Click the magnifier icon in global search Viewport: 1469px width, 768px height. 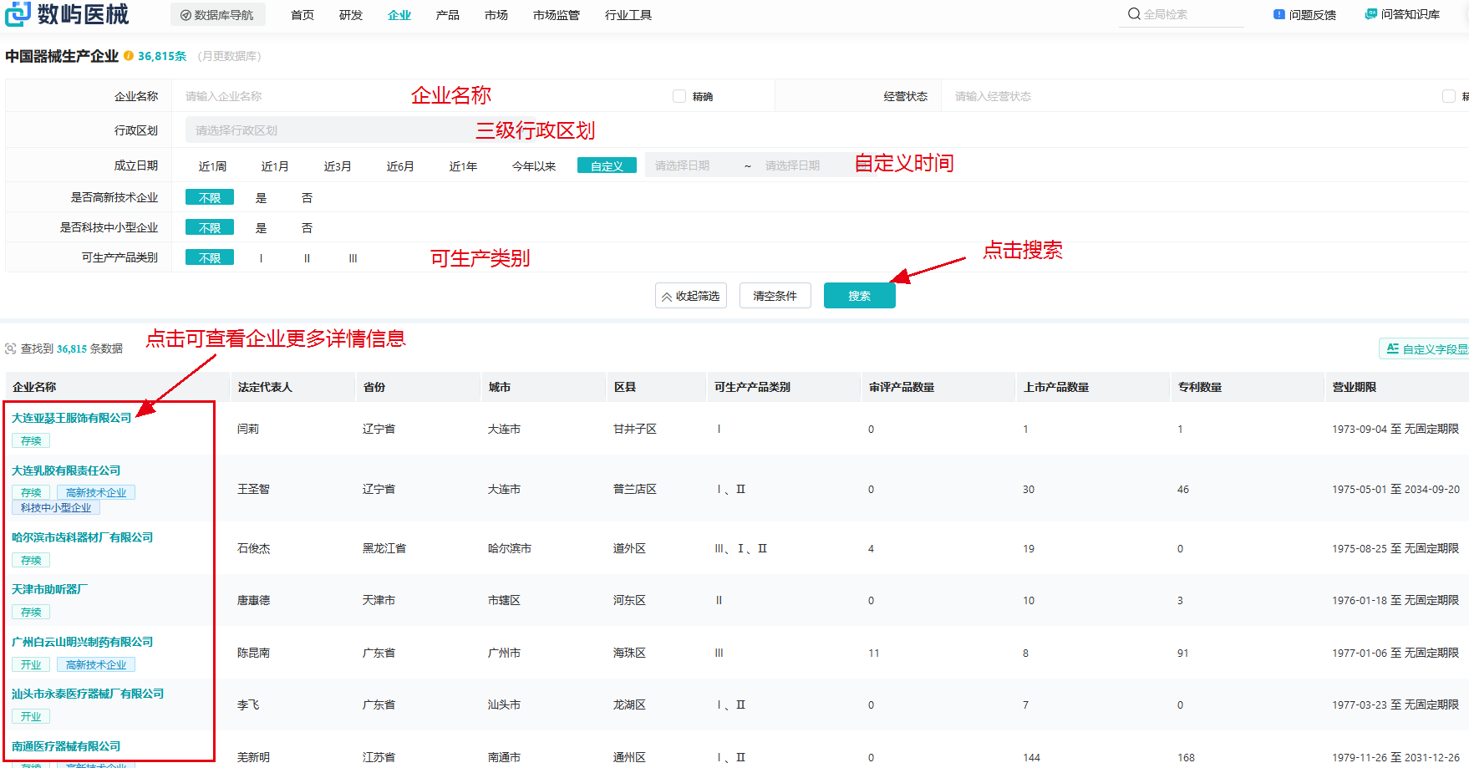point(1134,14)
